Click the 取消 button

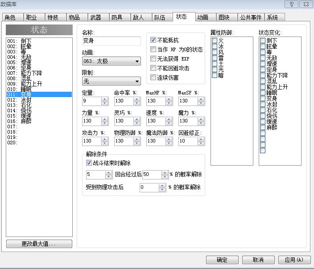258,260
